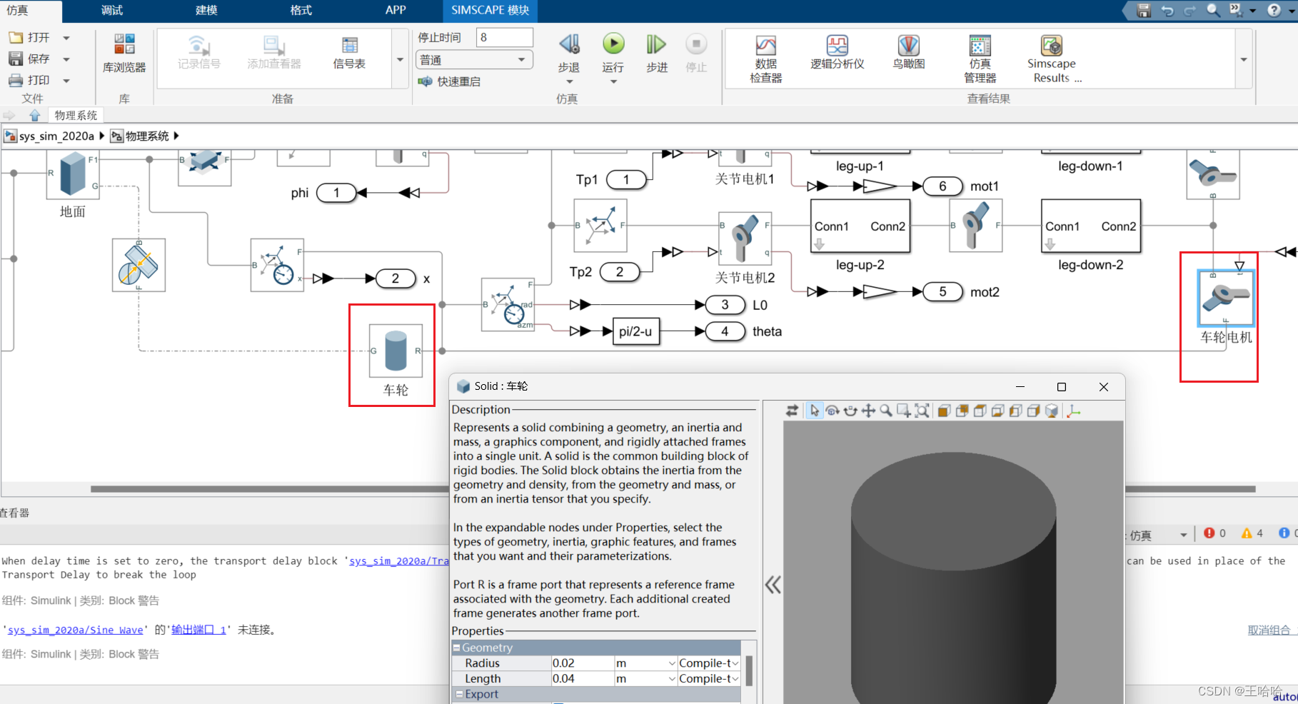
Task: Expand the 查看结果 gallery dropdown arrow
Action: coord(1244,59)
